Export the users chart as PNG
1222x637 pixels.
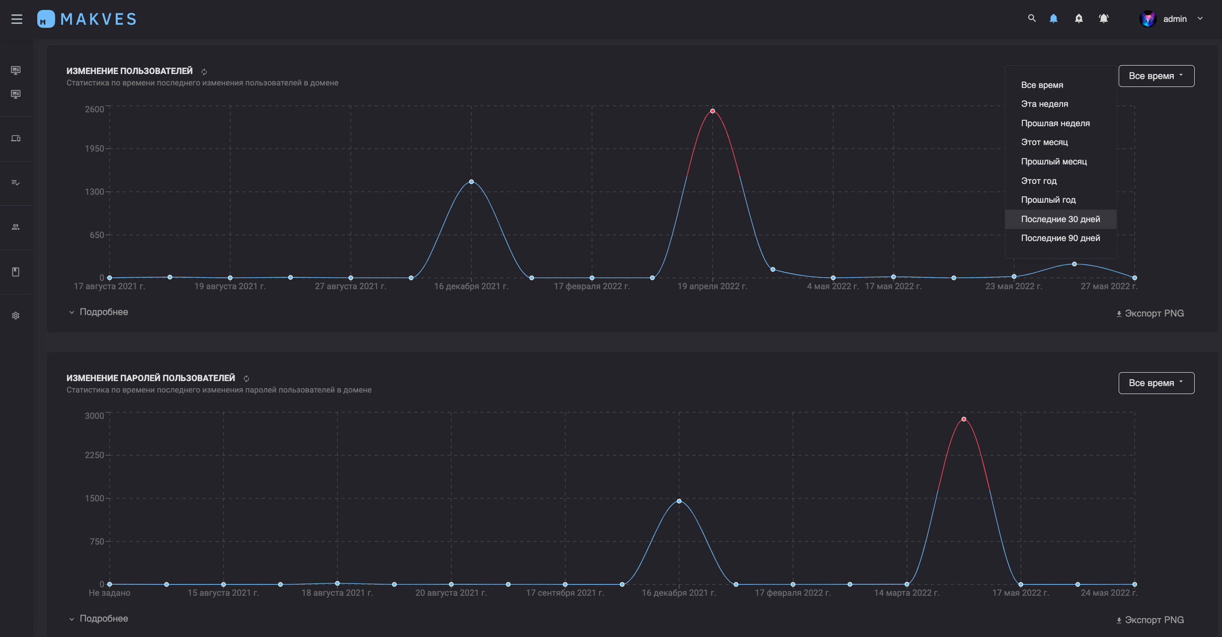tap(1150, 314)
